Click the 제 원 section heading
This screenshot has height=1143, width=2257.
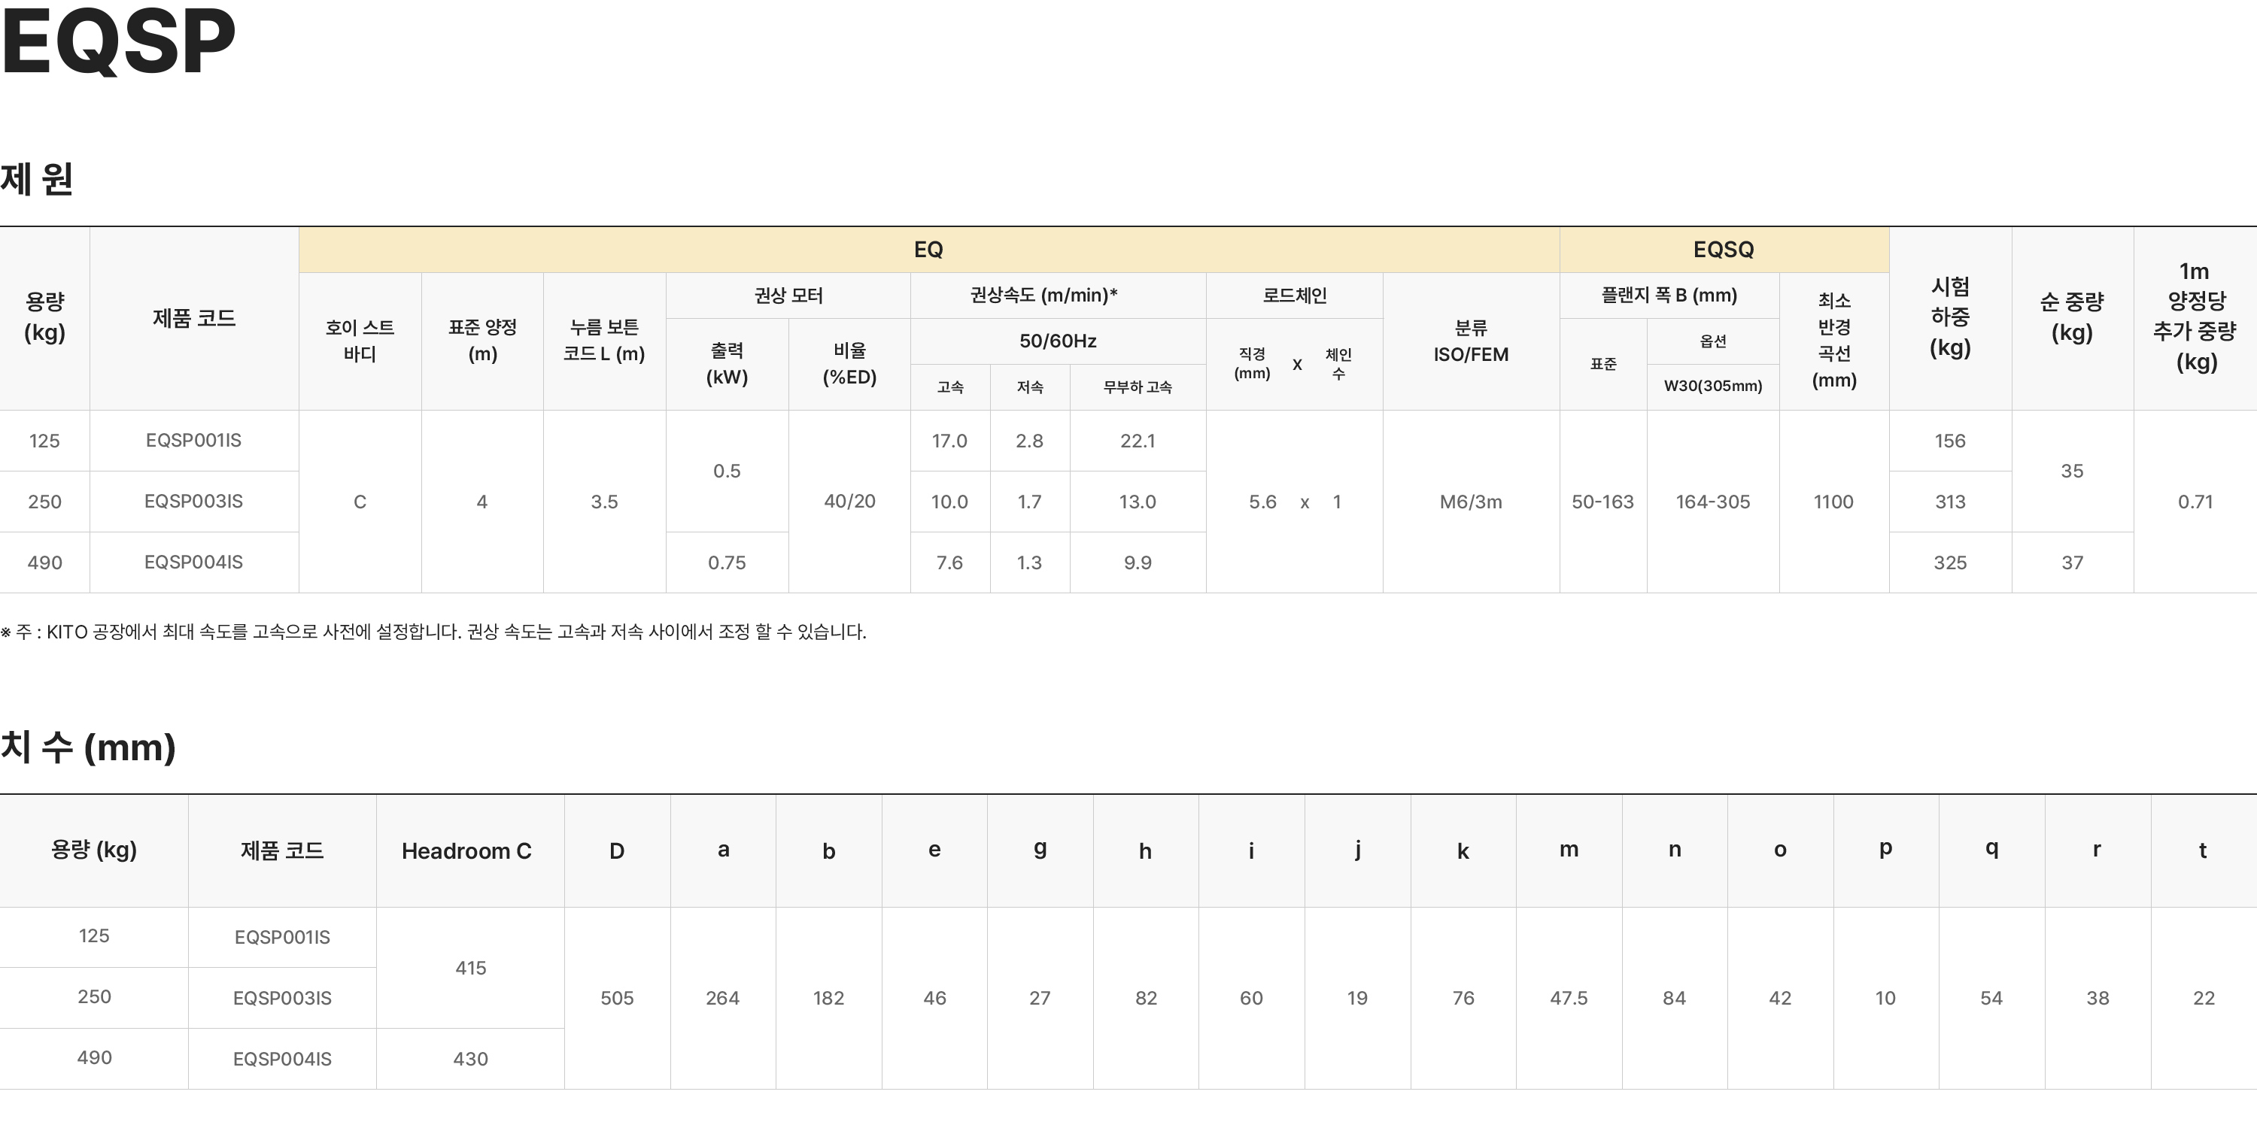click(x=37, y=179)
